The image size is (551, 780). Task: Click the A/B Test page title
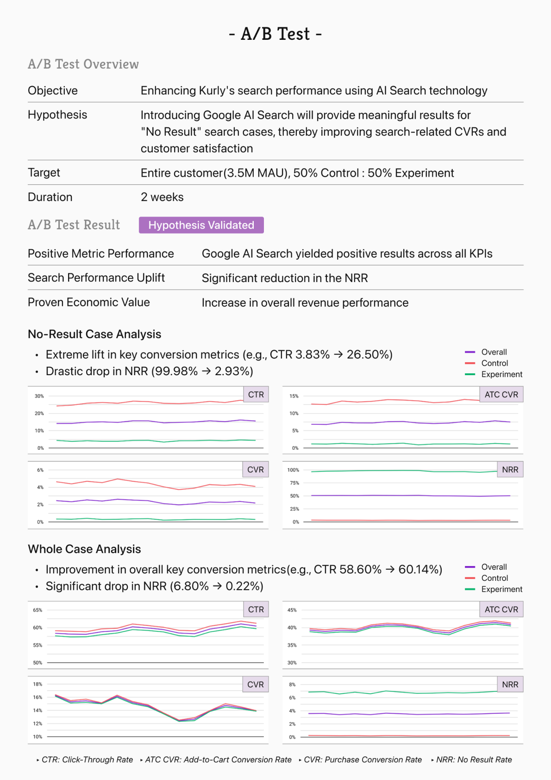[x=275, y=34]
